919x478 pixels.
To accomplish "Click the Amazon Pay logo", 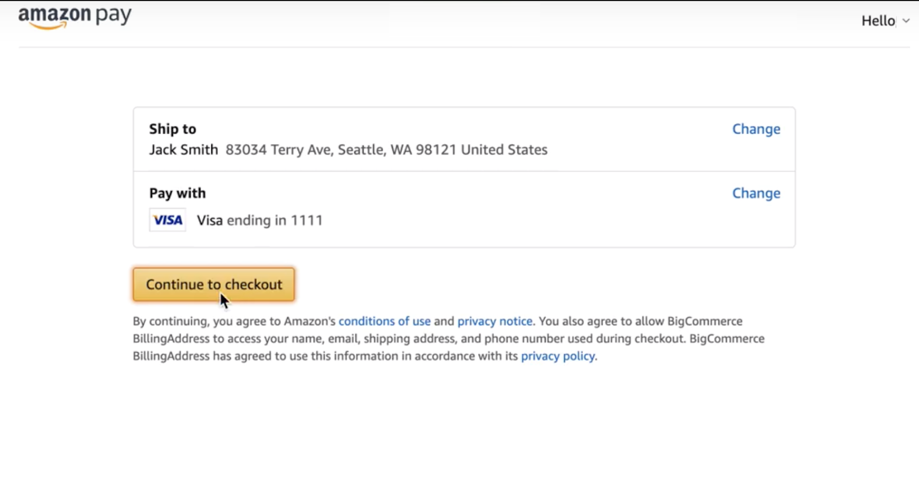I will click(x=75, y=16).
